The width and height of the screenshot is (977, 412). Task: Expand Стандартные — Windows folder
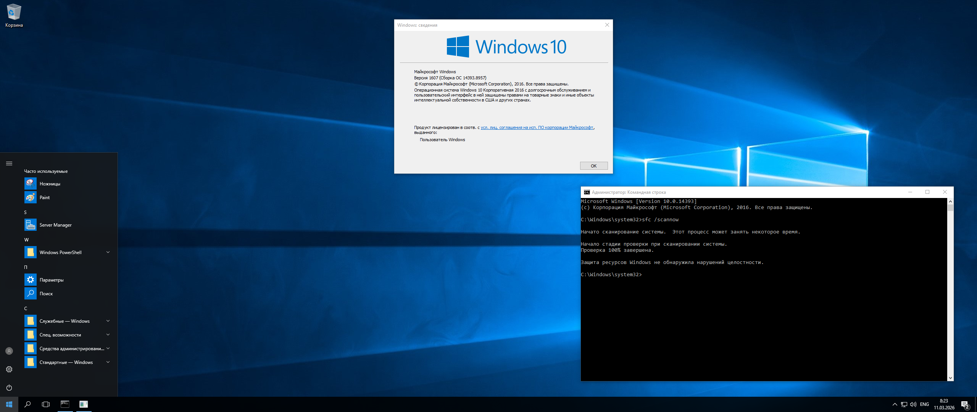(108, 362)
